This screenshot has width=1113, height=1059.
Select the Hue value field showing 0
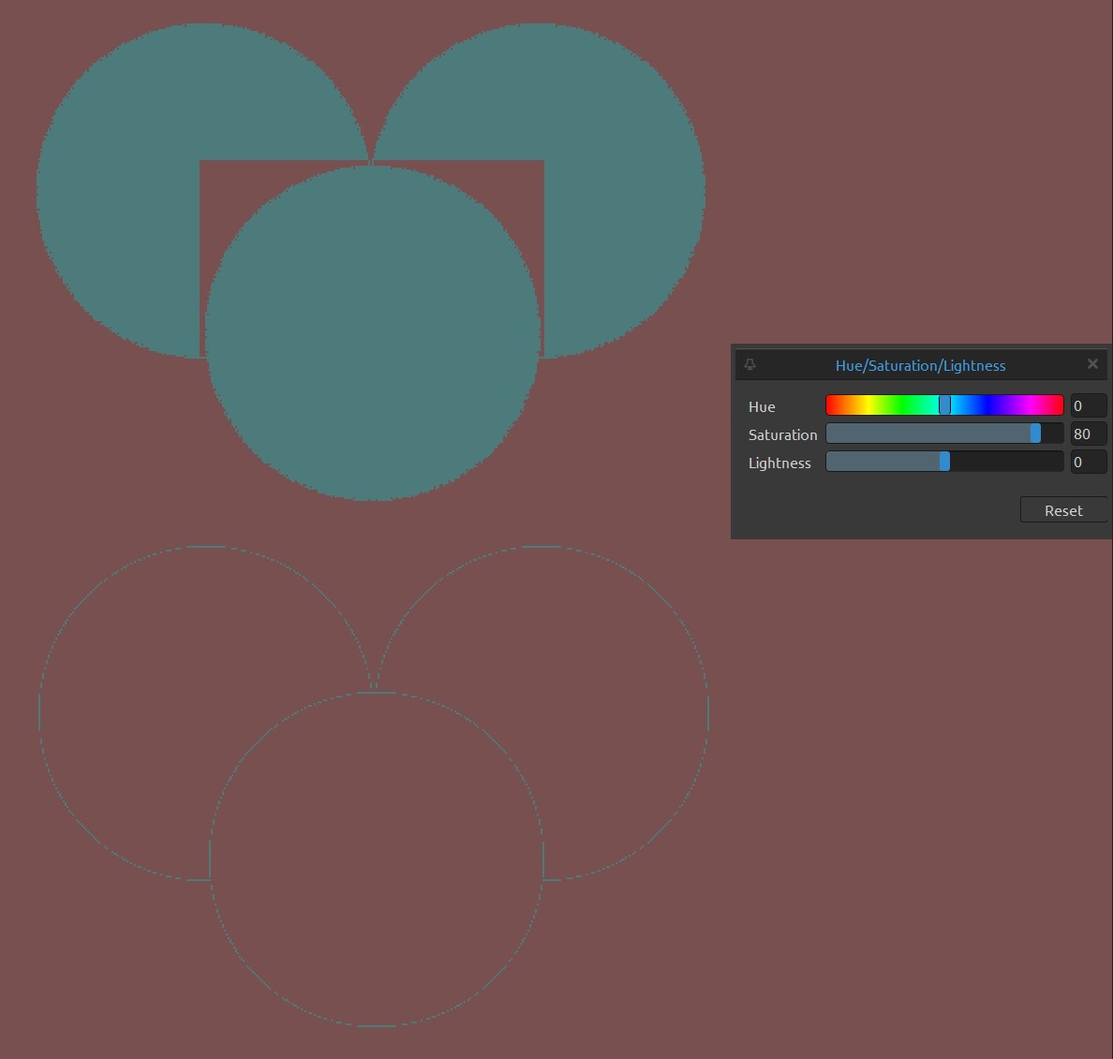tap(1087, 405)
